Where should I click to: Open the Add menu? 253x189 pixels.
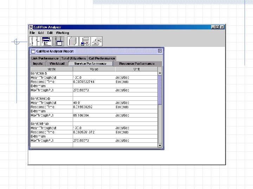pos(41,33)
